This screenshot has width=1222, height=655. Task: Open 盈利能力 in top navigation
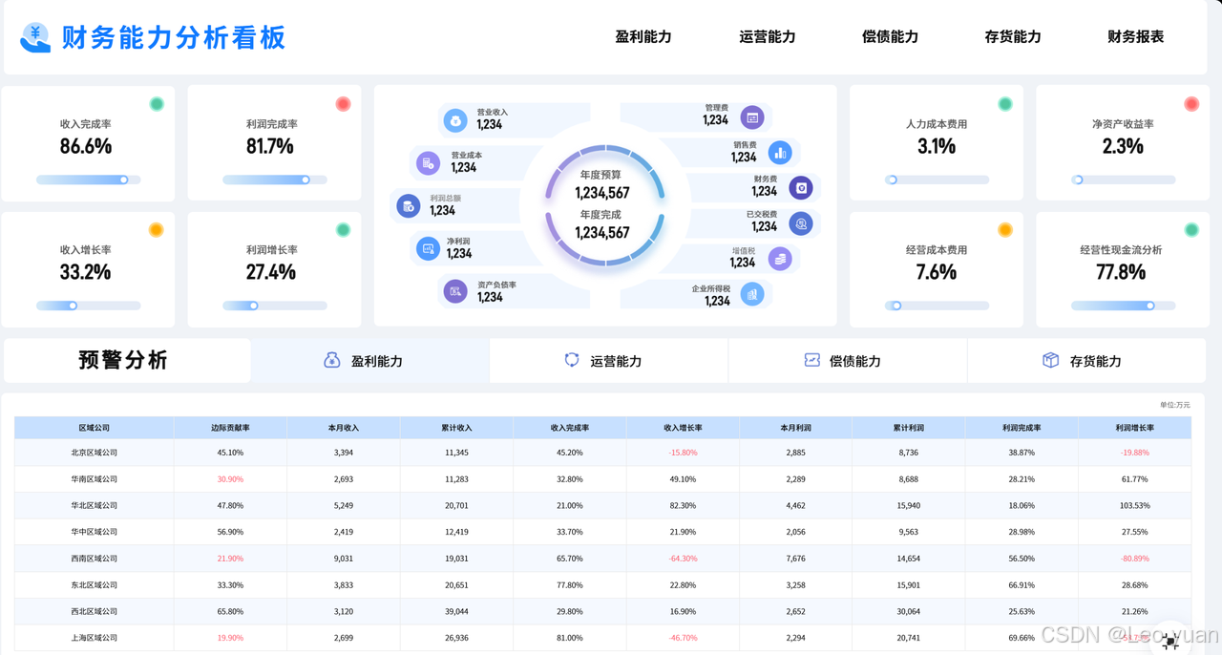(643, 37)
